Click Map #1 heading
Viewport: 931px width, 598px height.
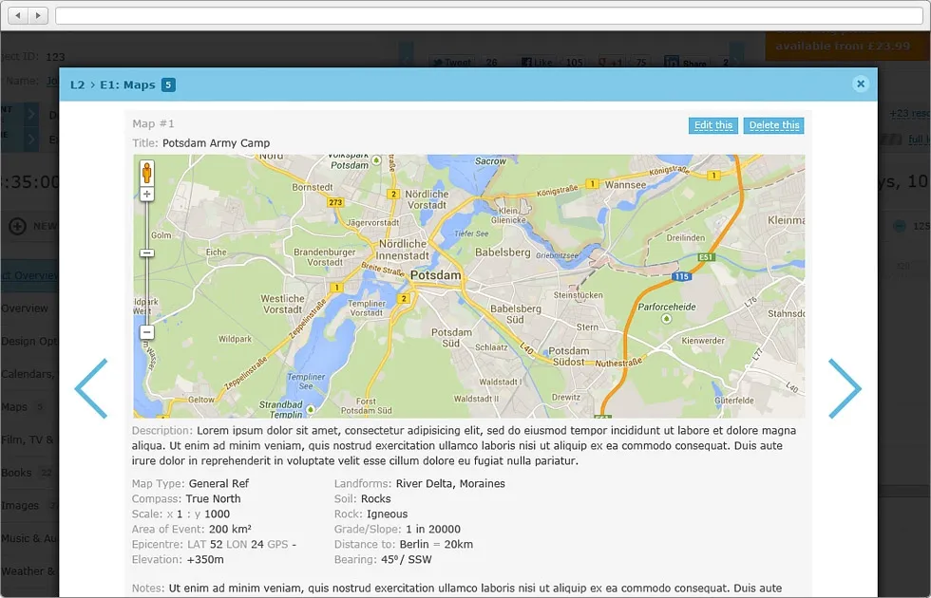pyautogui.click(x=153, y=123)
